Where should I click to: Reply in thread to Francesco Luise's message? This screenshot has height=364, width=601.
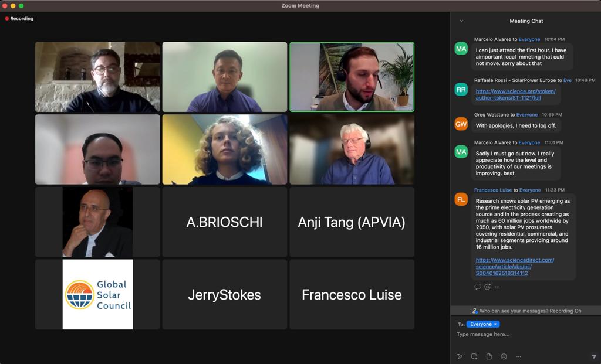pos(477,287)
